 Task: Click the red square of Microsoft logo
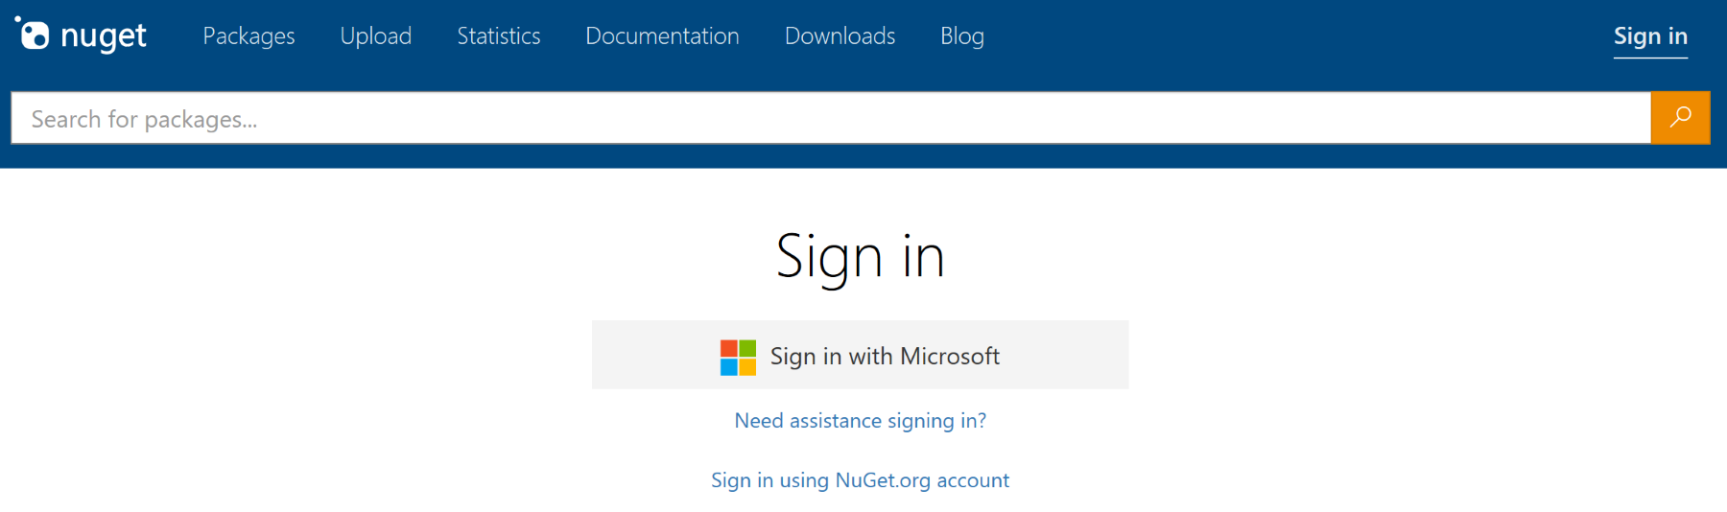click(x=729, y=348)
